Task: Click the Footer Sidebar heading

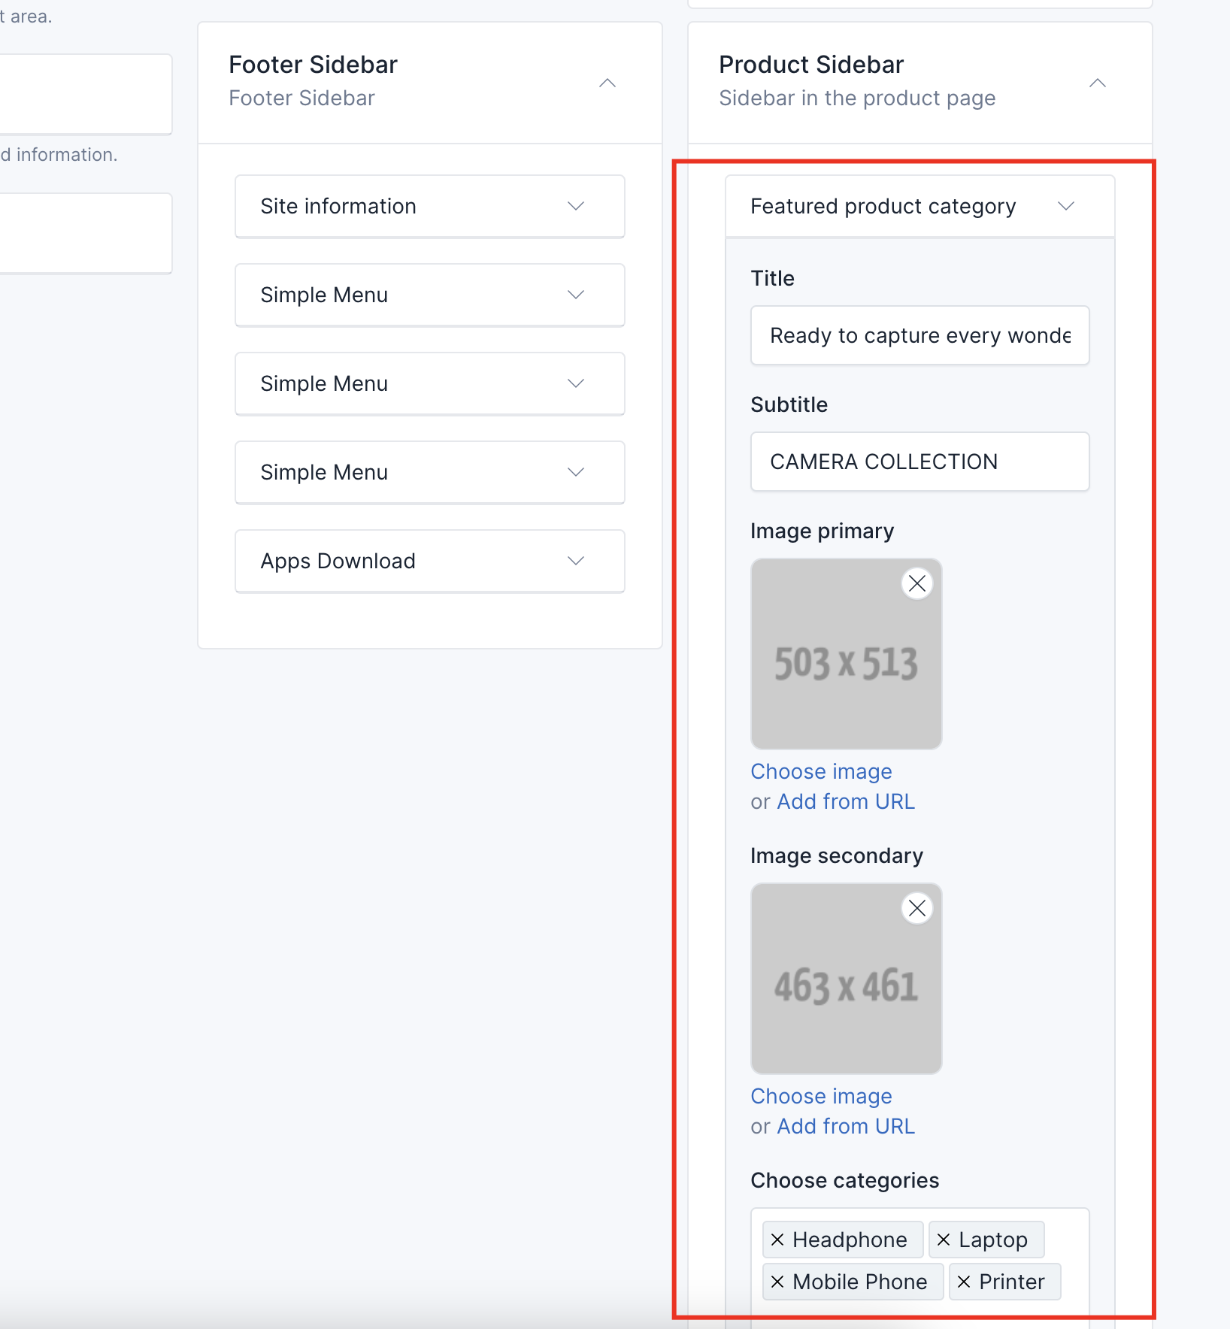Action: click(313, 65)
